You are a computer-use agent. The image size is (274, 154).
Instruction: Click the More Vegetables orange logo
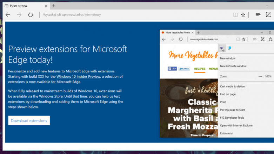tap(193, 55)
